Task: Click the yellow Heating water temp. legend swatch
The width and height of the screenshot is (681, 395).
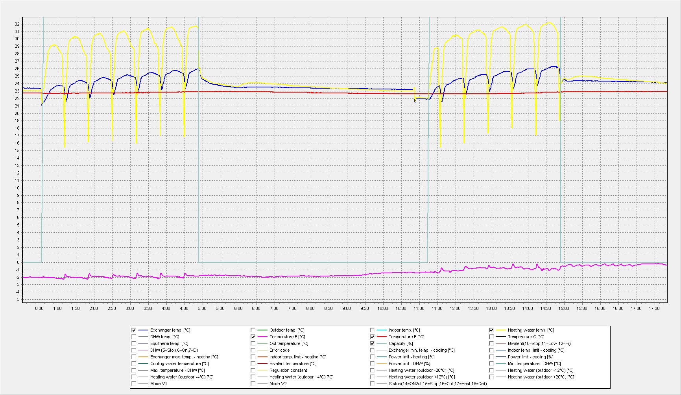Action: pyautogui.click(x=501, y=330)
